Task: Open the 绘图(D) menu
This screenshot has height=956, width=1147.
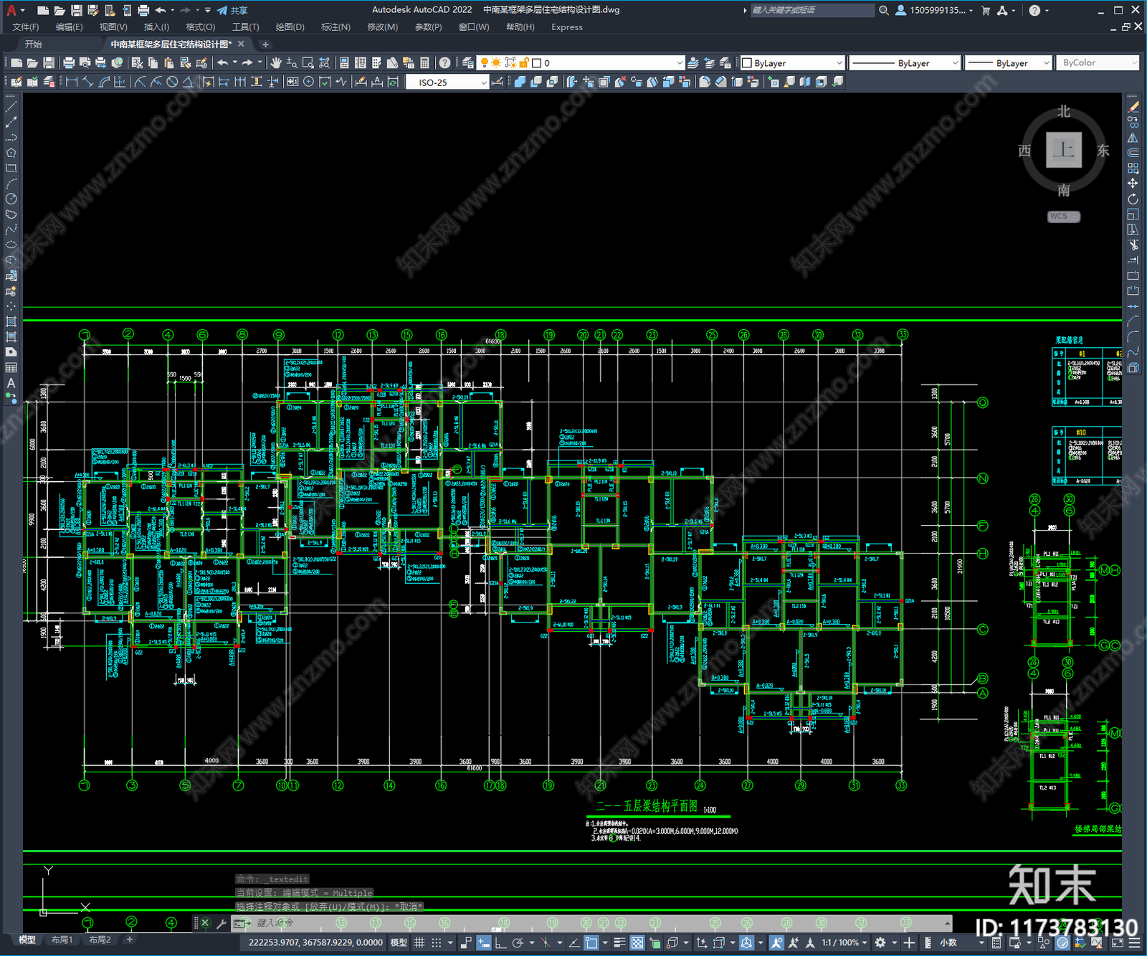Action: tap(290, 27)
